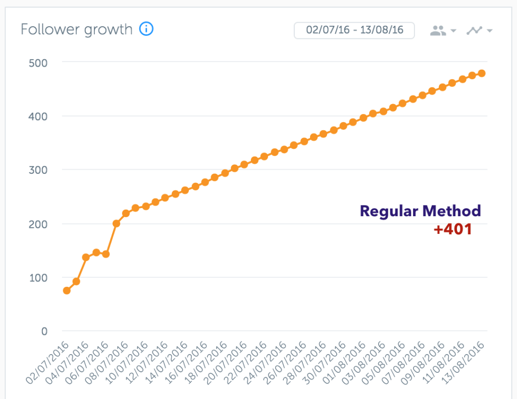Open the 02/07/16 - 13/08/16 date range field

(x=354, y=30)
